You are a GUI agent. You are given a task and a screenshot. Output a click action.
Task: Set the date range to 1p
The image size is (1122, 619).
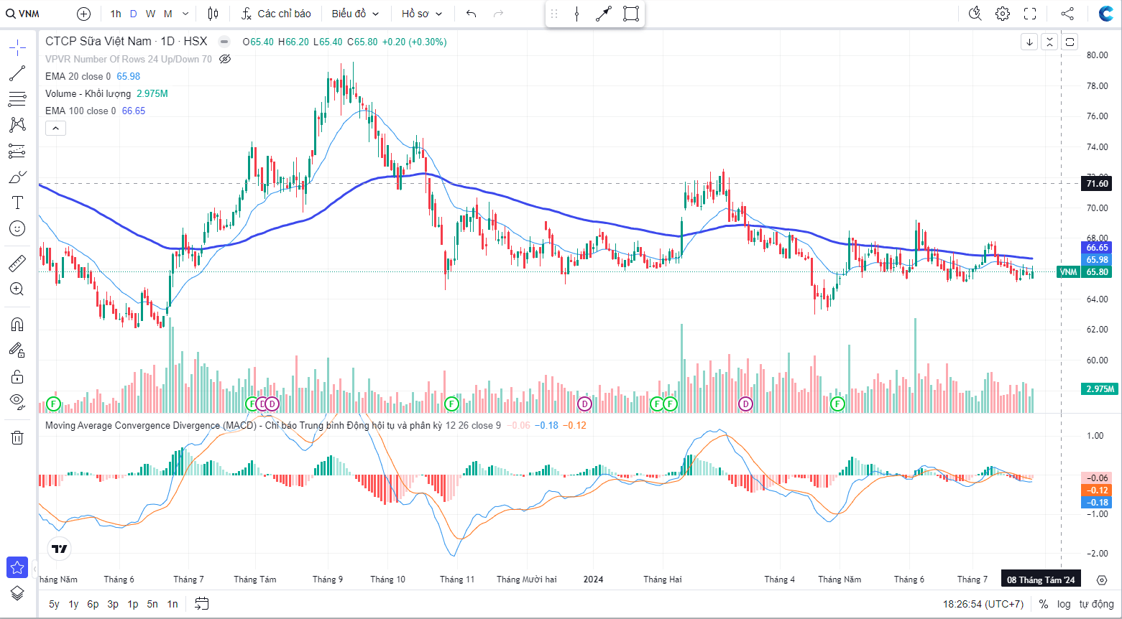(x=133, y=604)
